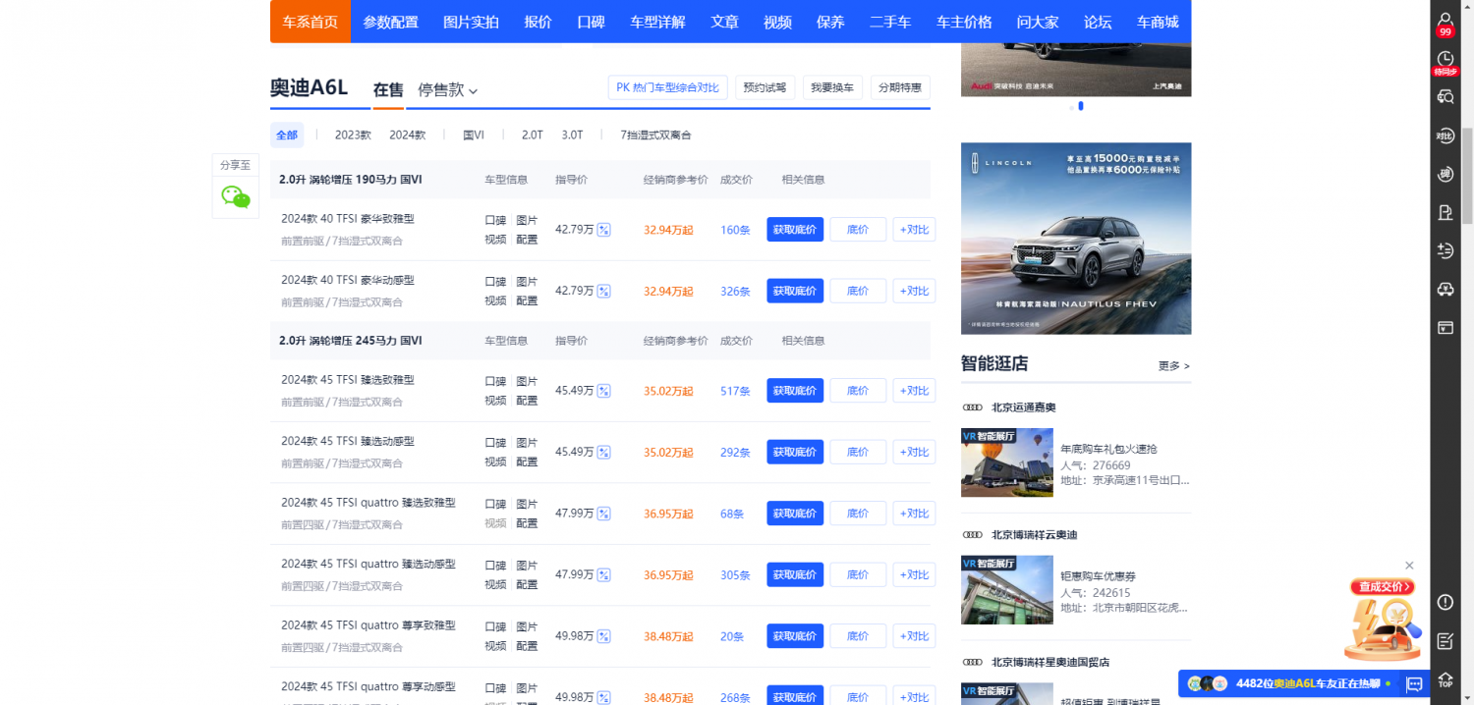Click Audi logo beside 北京博瑞祥云奥迪 dealer

[972, 535]
